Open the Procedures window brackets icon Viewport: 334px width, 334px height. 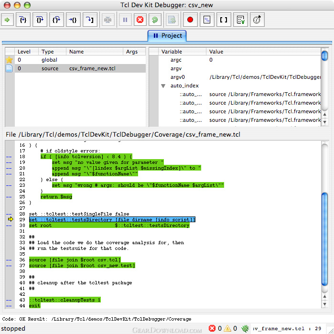click(x=224, y=20)
